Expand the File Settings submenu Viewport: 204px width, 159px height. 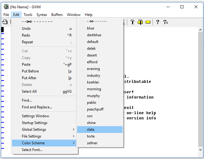44,136
